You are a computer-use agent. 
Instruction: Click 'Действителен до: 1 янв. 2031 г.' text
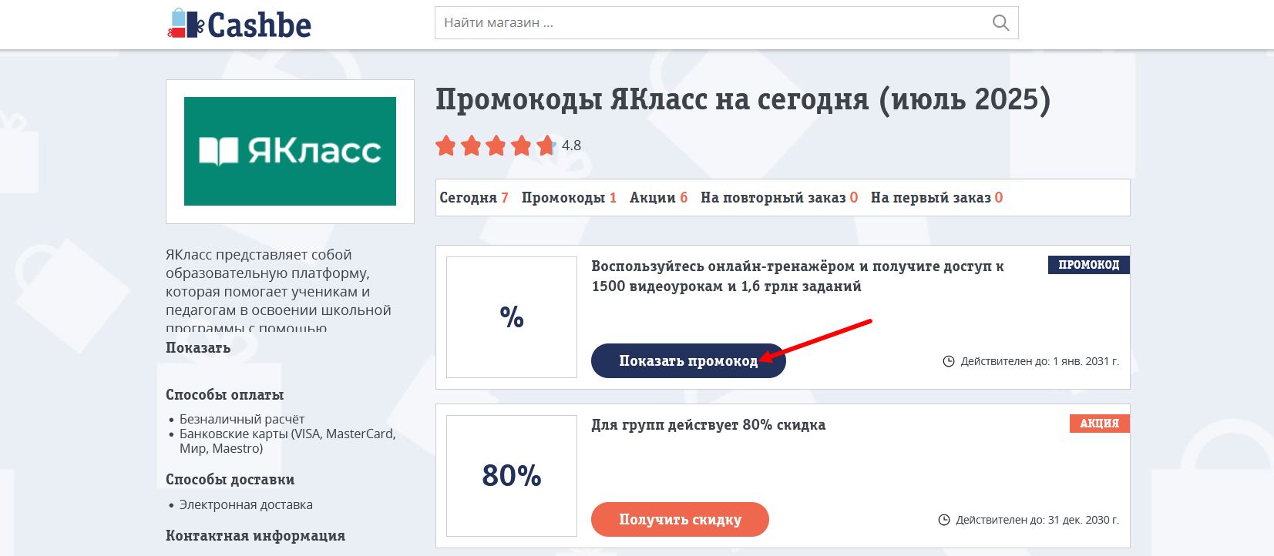click(x=1040, y=361)
